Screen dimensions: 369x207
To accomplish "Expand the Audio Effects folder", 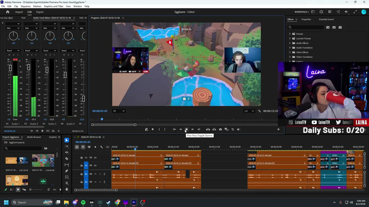I will [290, 43].
